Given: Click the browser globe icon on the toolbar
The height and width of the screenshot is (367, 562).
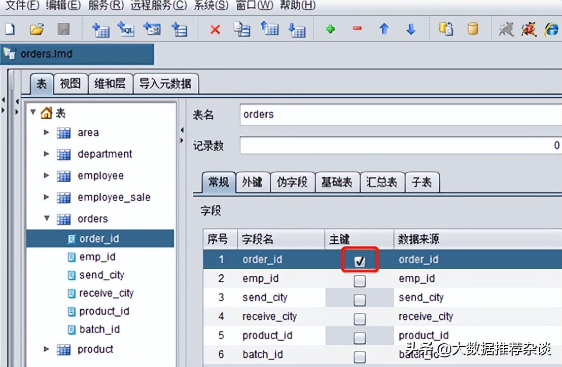Looking at the screenshot, I should coord(551,29).
